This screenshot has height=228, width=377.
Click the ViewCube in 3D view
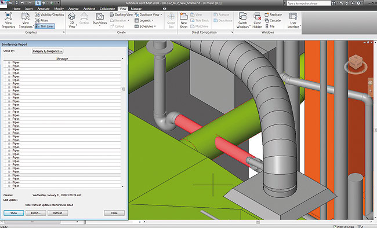click(356, 63)
